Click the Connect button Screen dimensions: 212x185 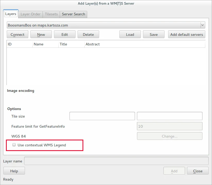17,35
